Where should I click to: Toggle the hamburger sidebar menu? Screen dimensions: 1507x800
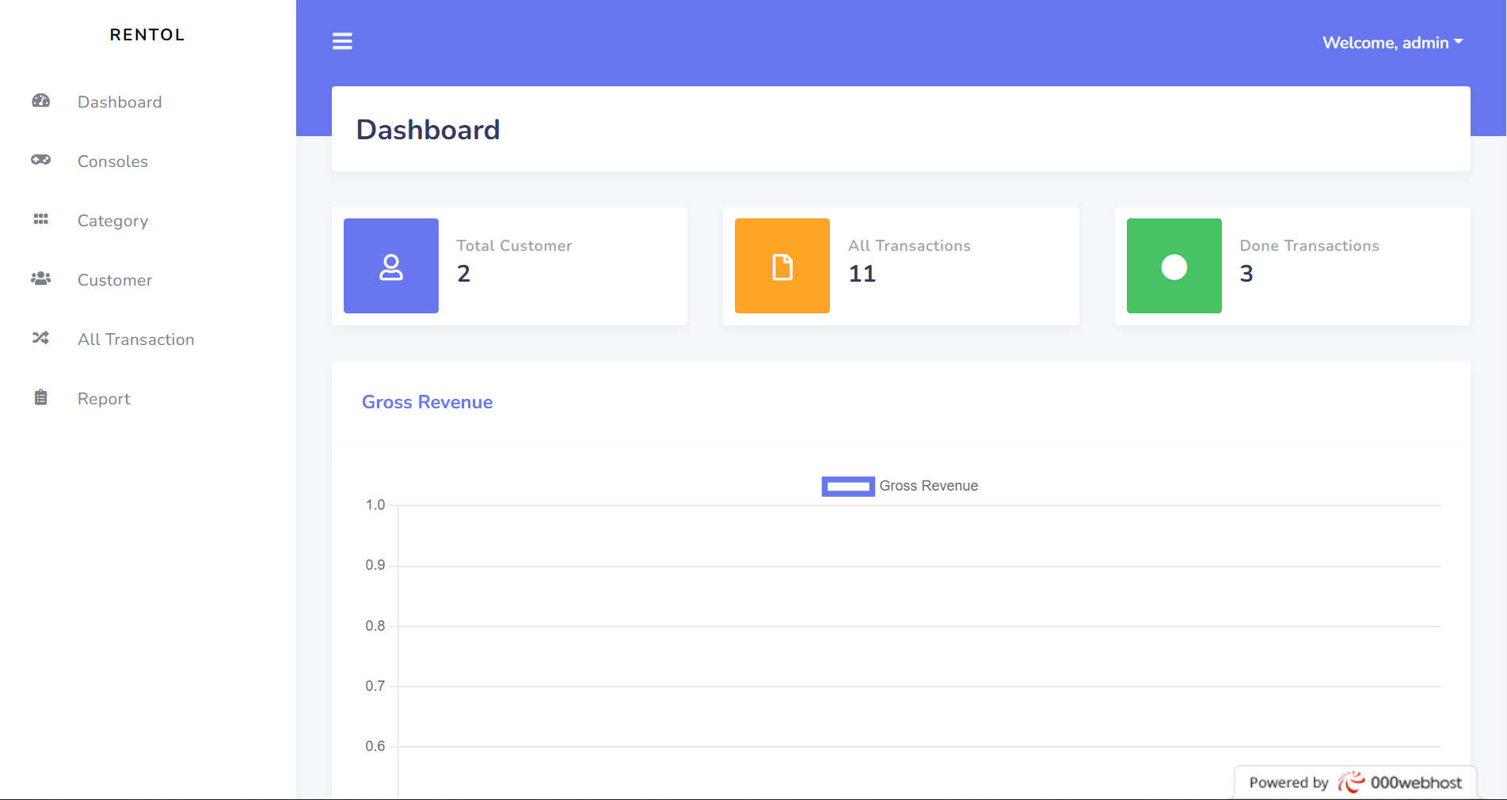[342, 41]
